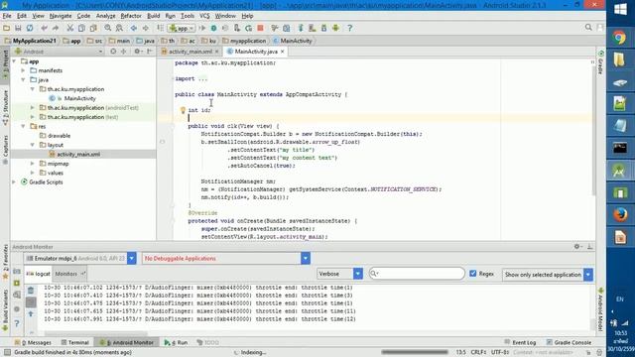Image resolution: width=635 pixels, height=357 pixels.
Task: Expand the manifests folder node
Action: pyautogui.click(x=23, y=70)
